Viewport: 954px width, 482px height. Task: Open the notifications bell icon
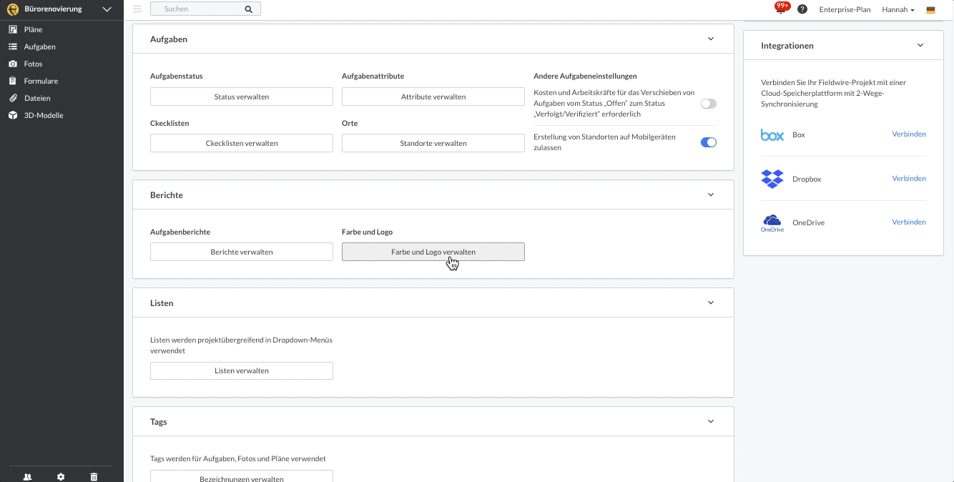point(782,9)
